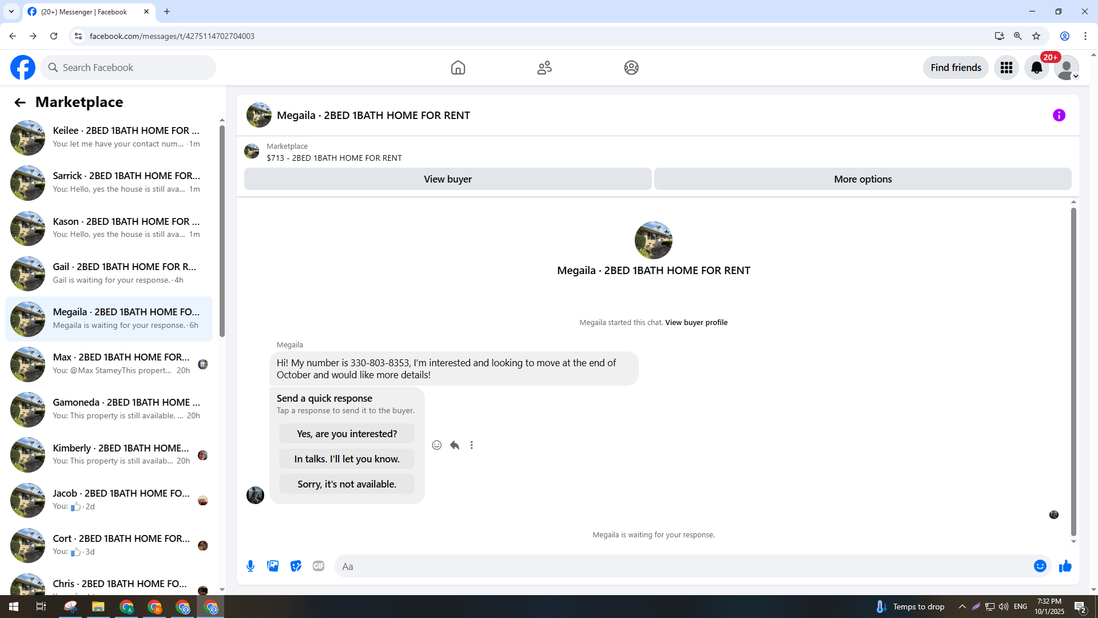Navigate back in browser

pos(13,36)
